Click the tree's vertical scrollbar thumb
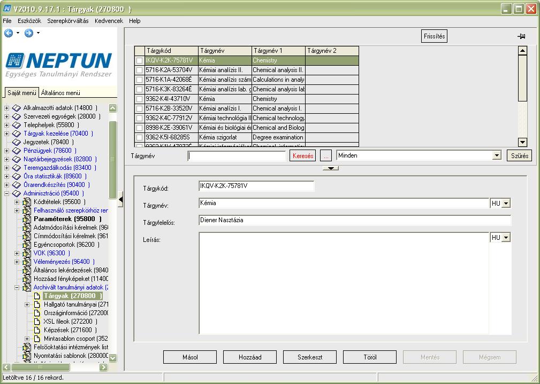The width and height of the screenshot is (540, 384). coord(112,160)
